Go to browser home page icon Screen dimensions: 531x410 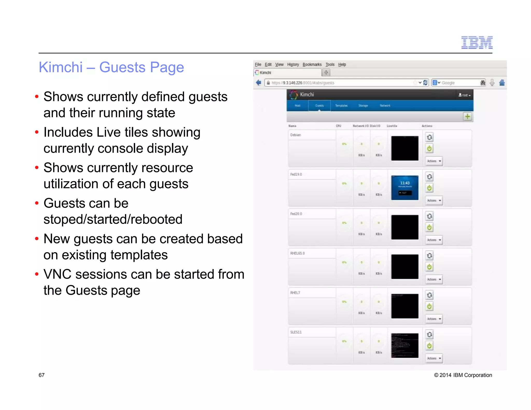502,83
